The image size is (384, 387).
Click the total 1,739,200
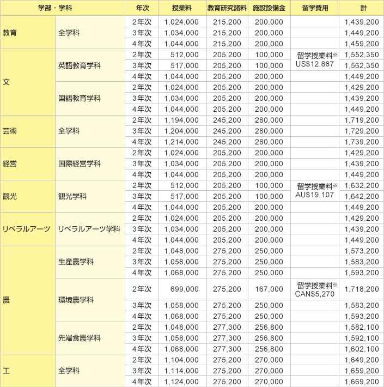click(361, 142)
